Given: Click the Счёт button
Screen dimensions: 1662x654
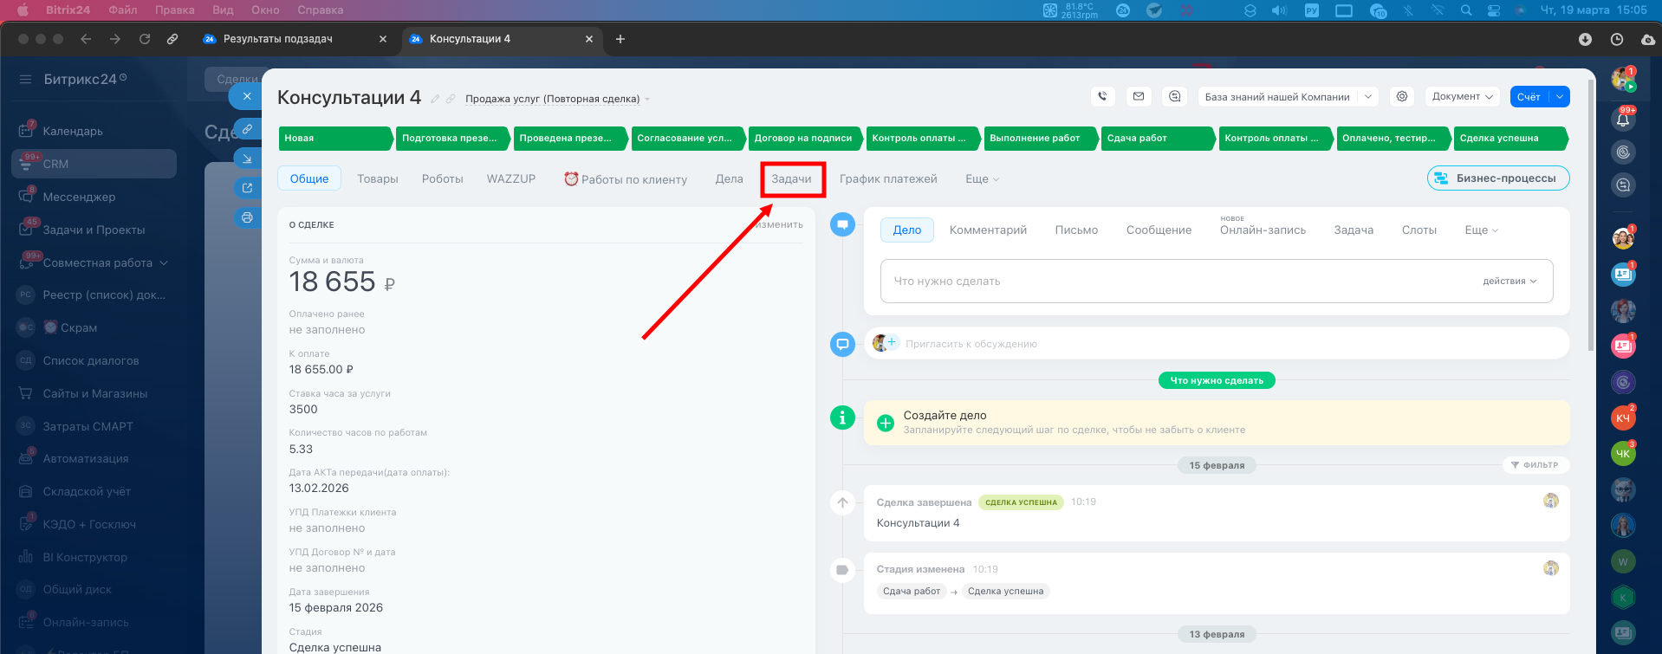Looking at the screenshot, I should [1529, 97].
